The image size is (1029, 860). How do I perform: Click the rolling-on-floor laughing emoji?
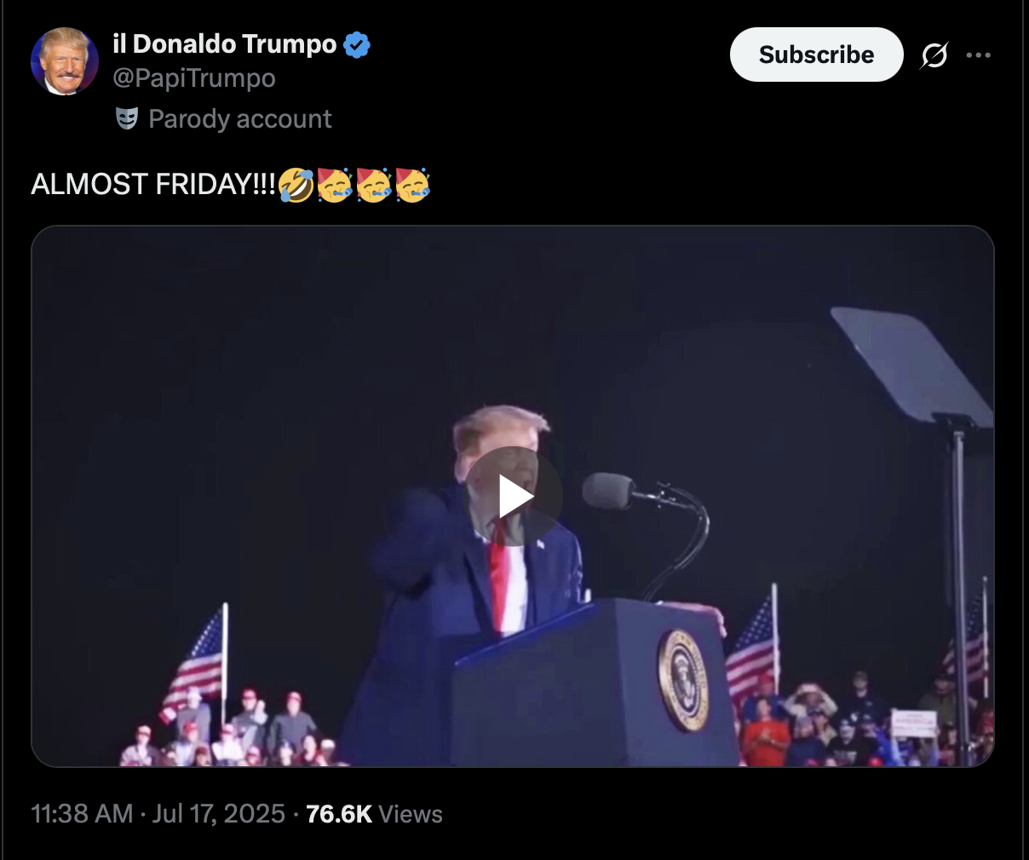coord(296,184)
